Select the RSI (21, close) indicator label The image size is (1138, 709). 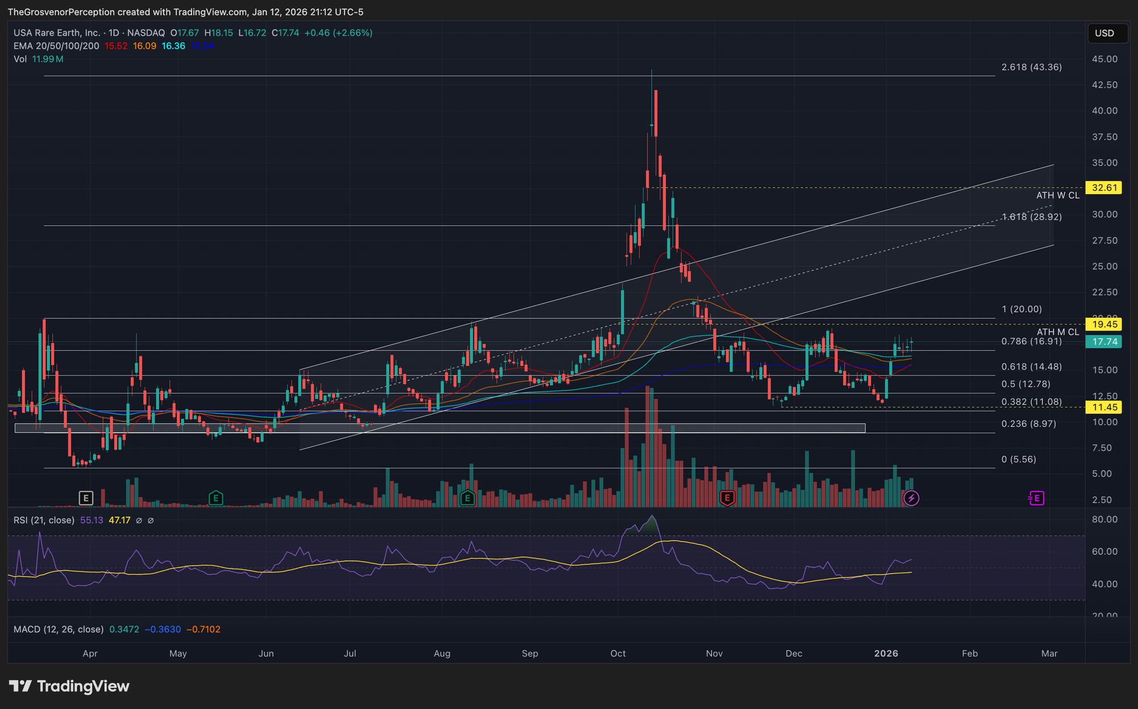(x=44, y=520)
